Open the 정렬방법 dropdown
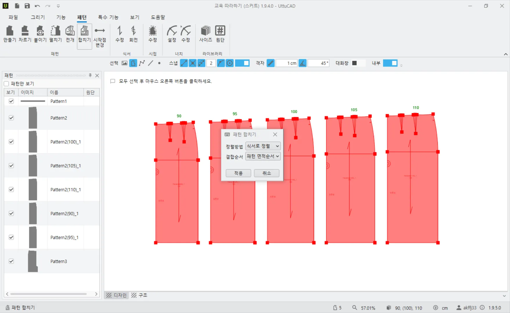 [263, 146]
